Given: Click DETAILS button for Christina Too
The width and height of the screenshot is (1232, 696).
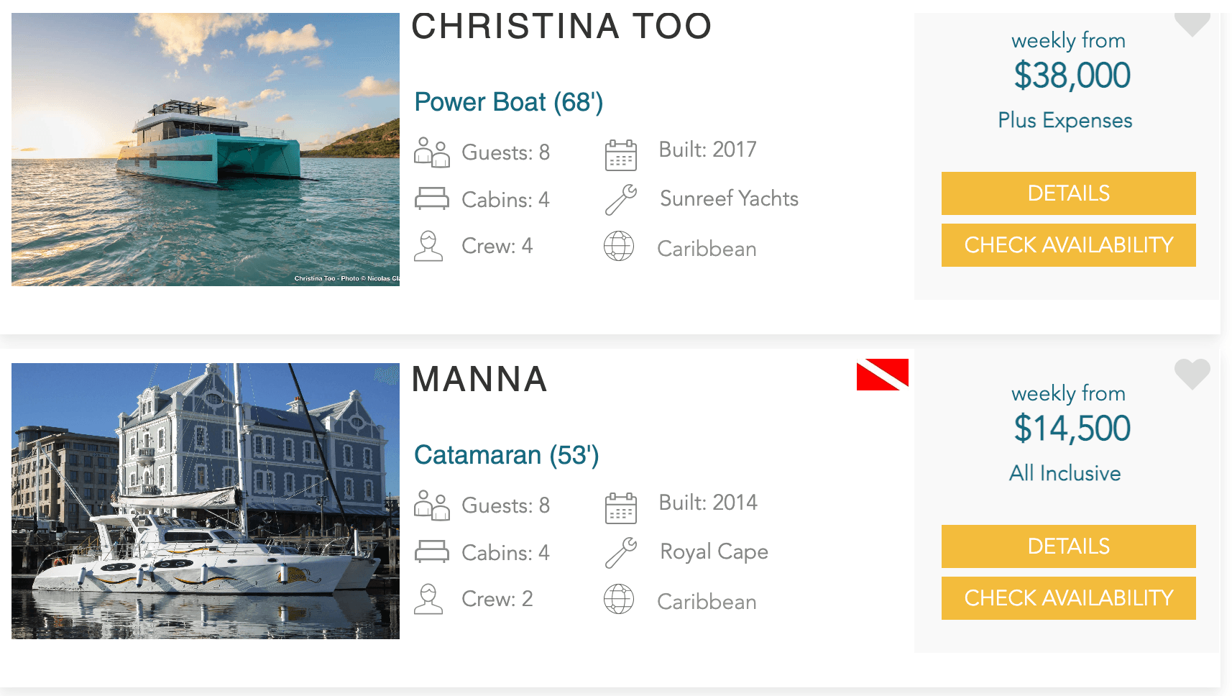Looking at the screenshot, I should click(1067, 193).
